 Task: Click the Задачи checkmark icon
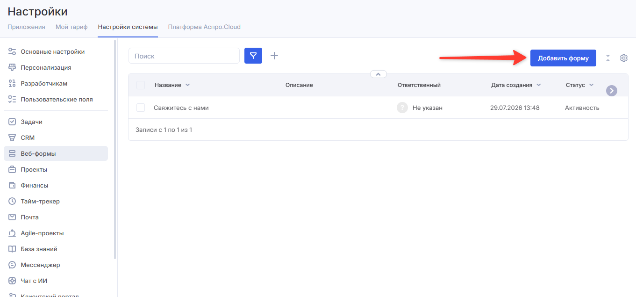12,122
